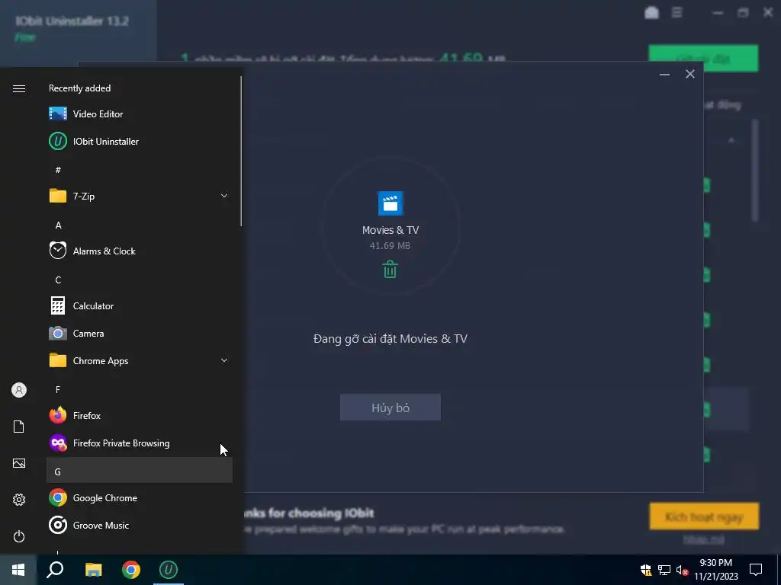Jump to letter G section header

pos(140,470)
